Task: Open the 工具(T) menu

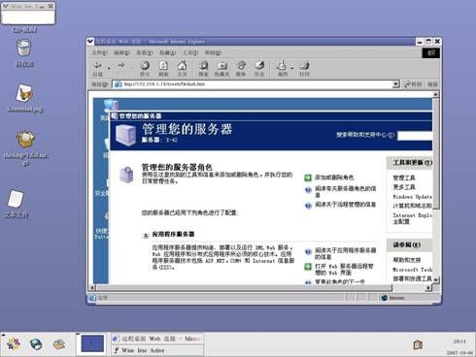Action: pyautogui.click(x=190, y=52)
